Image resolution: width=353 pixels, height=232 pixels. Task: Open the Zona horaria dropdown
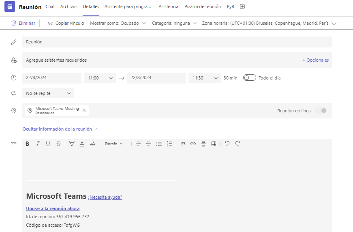pyautogui.click(x=269, y=23)
